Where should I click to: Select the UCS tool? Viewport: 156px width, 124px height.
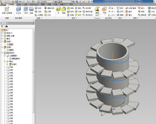coord(111,15)
